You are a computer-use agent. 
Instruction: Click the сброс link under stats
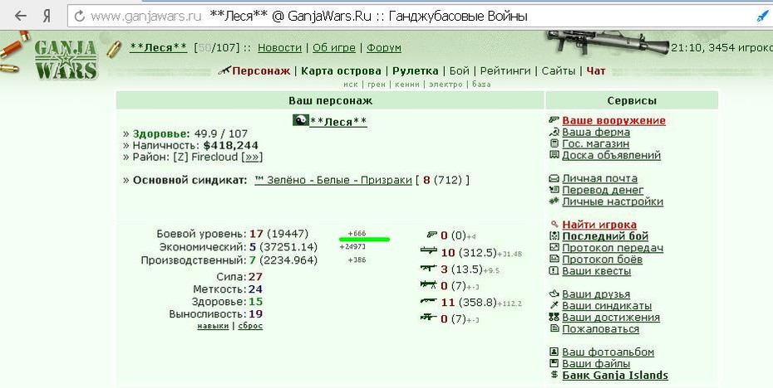(250, 326)
